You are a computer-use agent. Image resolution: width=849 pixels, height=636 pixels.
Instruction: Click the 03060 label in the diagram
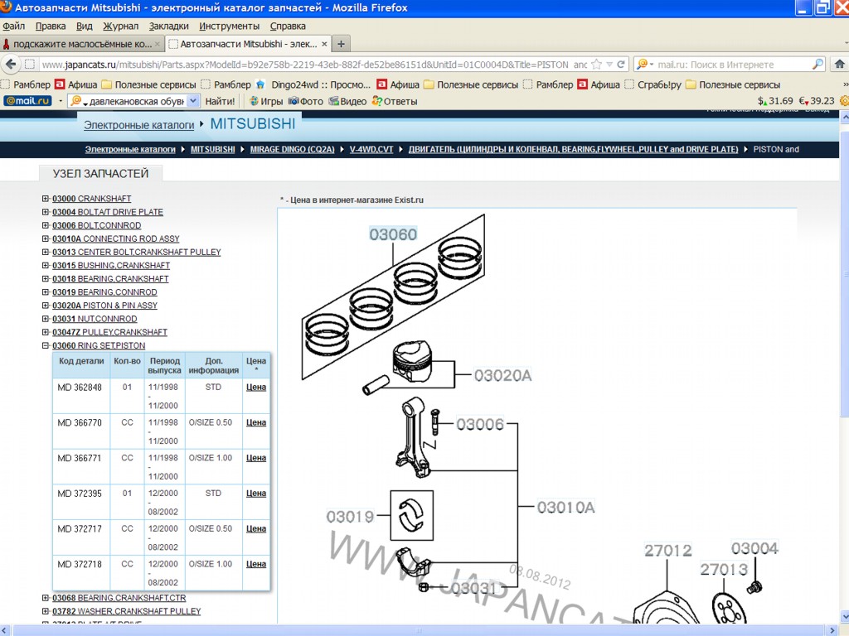[x=393, y=234]
